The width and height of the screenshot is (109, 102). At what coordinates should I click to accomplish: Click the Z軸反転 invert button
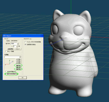click(18, 69)
